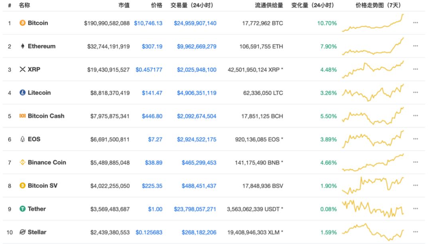
Task: Open the ellipsis menu for Litecoin
Action: (x=415, y=93)
